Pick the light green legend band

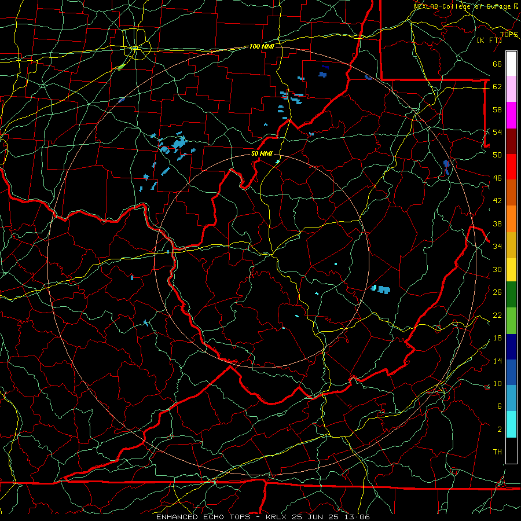[511, 321]
